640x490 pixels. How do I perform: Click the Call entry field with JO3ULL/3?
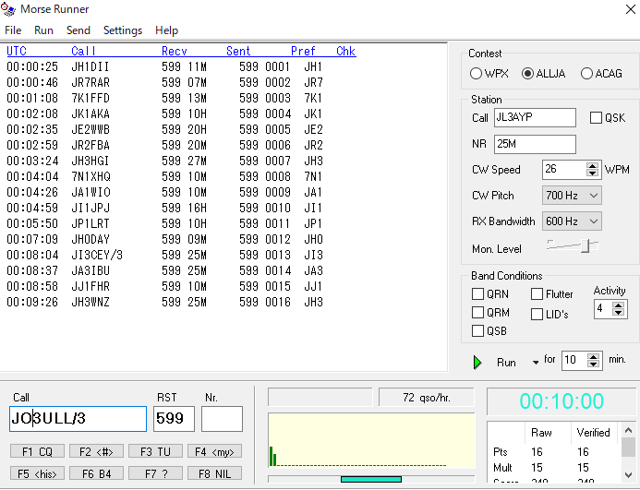pos(78,419)
